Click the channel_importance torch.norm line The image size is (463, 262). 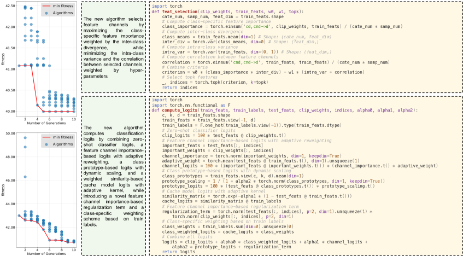(251, 156)
